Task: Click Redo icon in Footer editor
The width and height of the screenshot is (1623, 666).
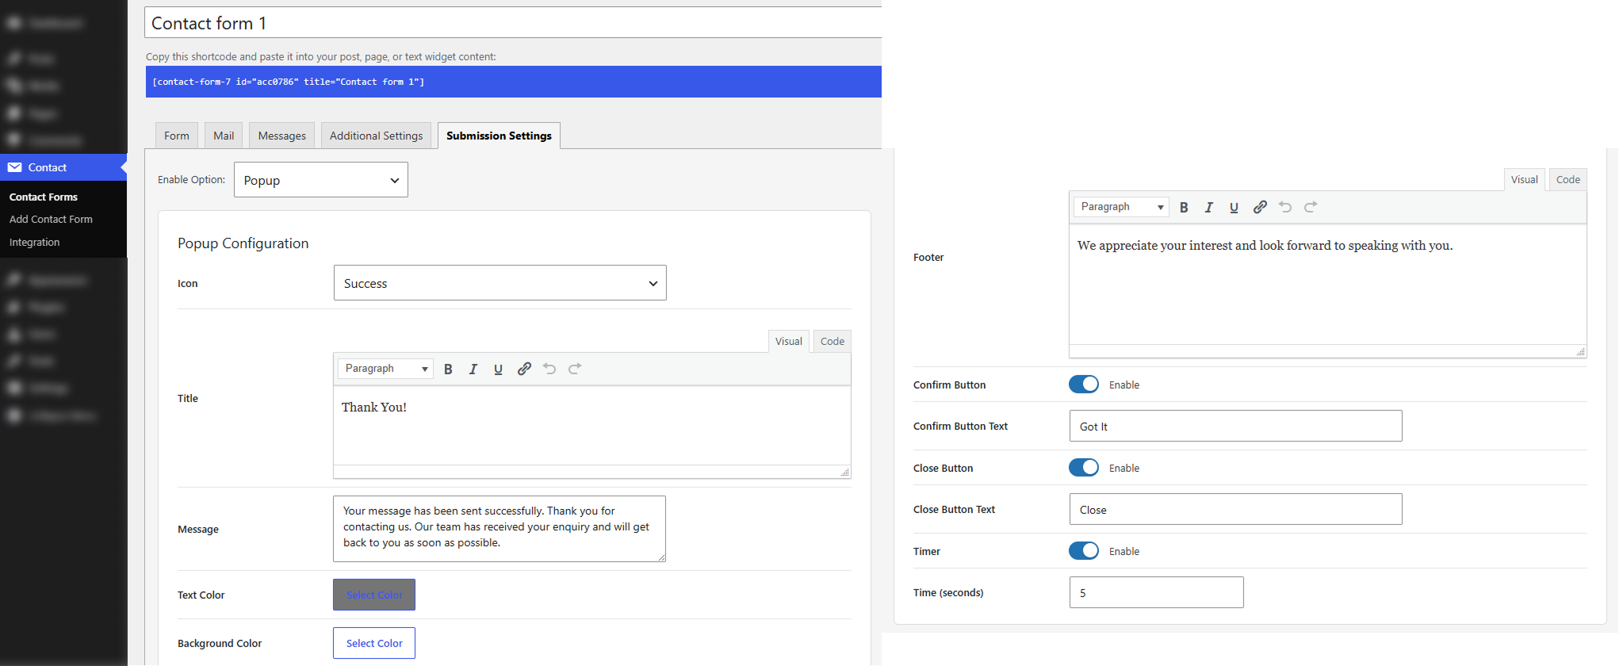Action: coord(1311,207)
